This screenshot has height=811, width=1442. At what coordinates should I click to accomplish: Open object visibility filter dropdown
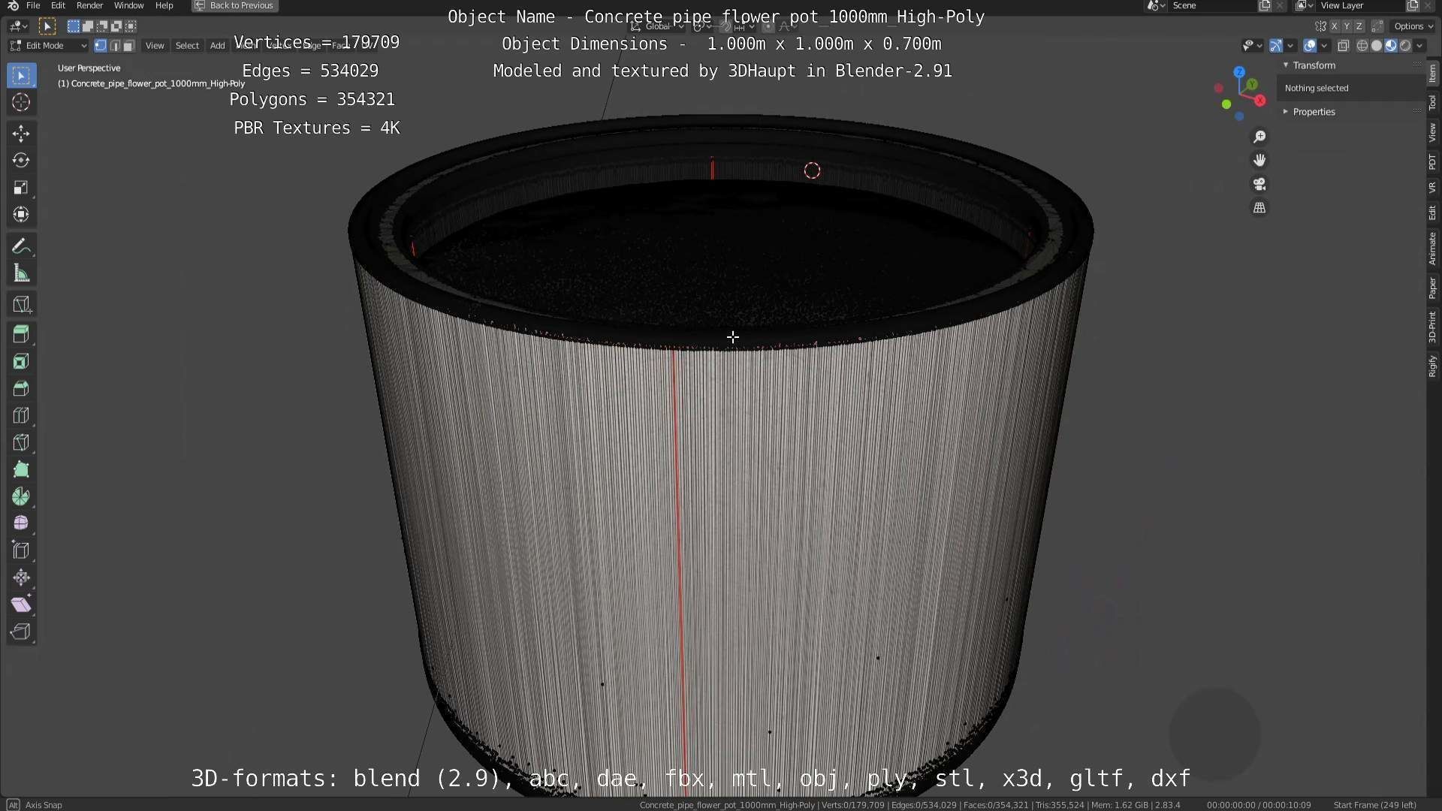click(1251, 46)
